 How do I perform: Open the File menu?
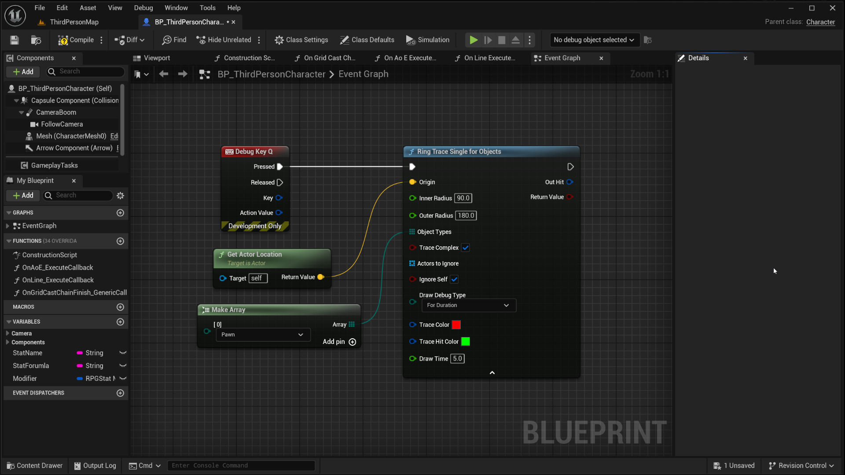coord(40,8)
